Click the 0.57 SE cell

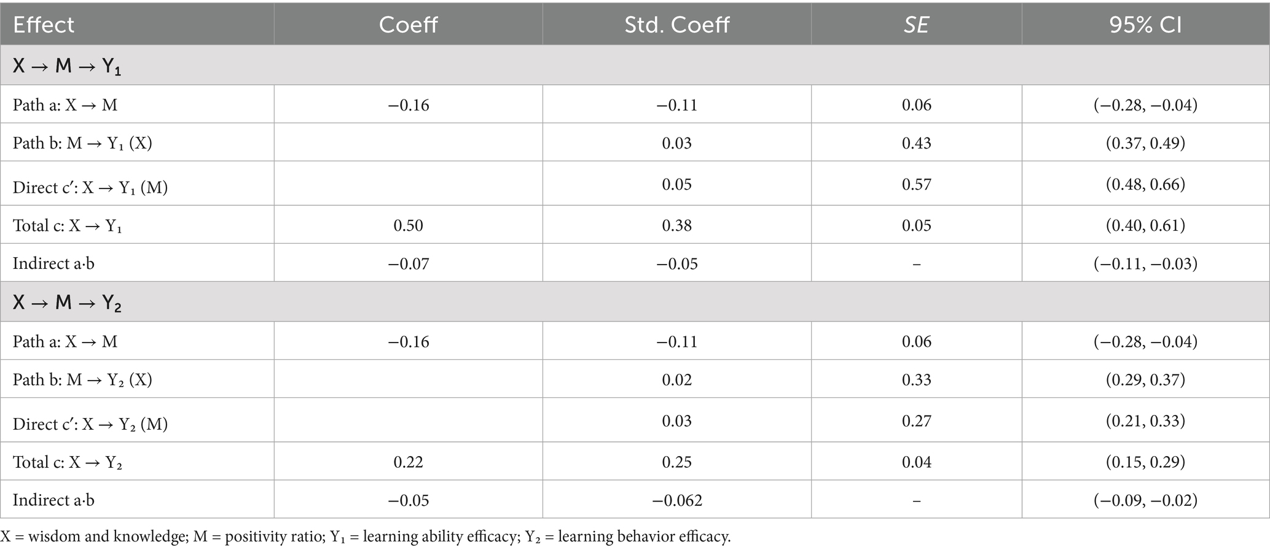pyautogui.click(x=916, y=184)
